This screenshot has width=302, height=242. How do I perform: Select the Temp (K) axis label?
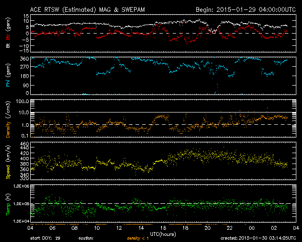(8, 204)
